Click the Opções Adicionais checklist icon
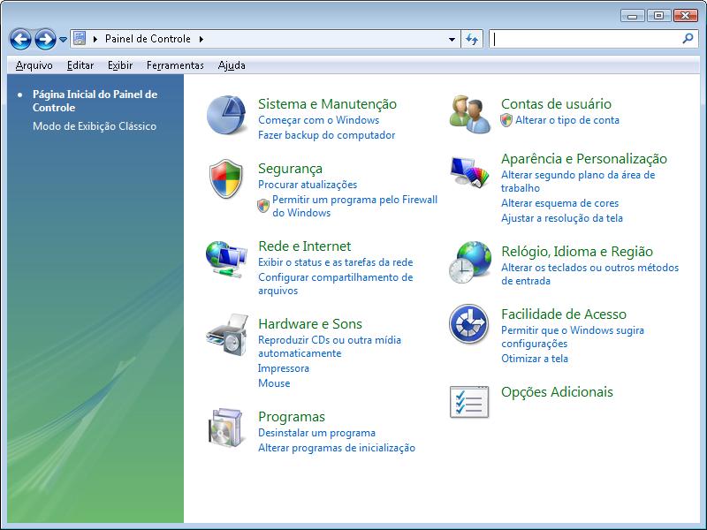Viewport: 707px width, 530px height. tap(470, 402)
